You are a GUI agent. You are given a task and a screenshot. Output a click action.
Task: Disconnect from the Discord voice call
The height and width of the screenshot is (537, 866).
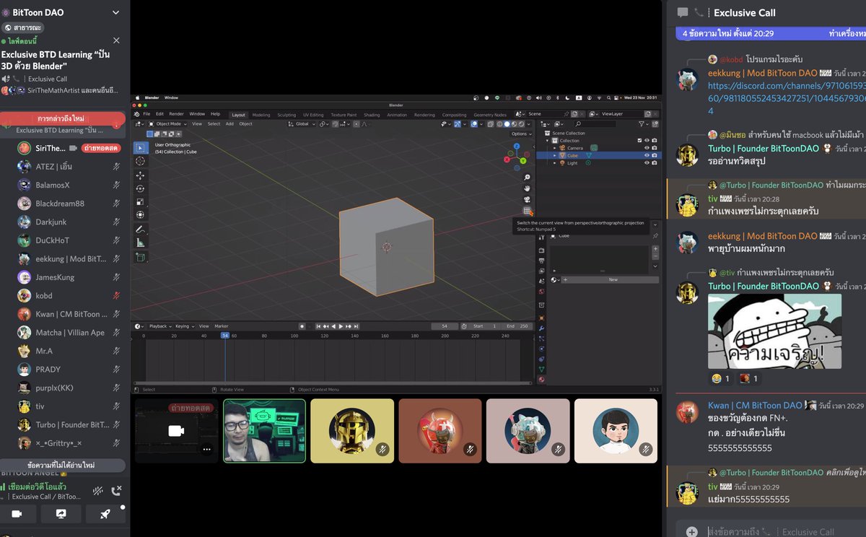point(116,492)
